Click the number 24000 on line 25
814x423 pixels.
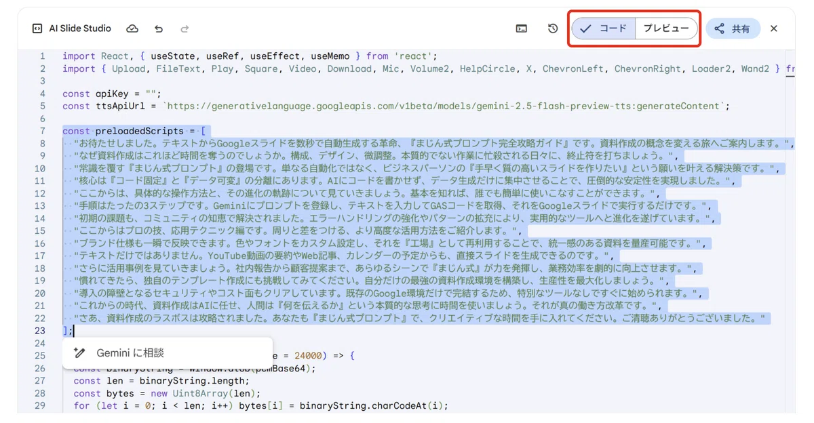[308, 355]
